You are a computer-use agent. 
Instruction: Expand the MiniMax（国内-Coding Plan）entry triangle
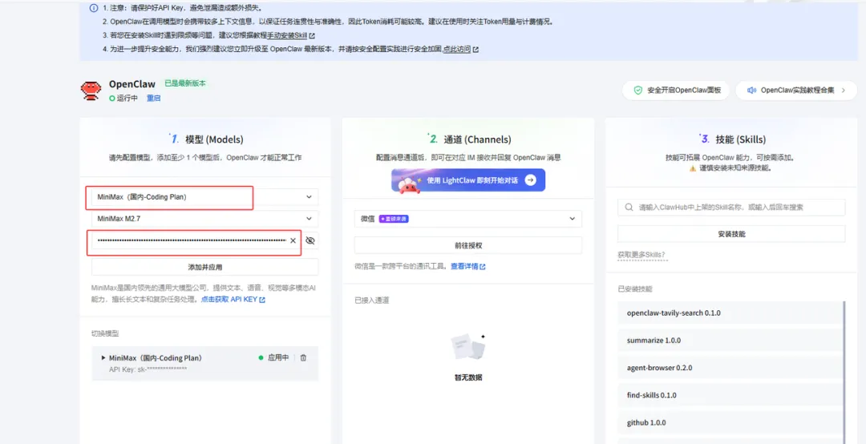click(x=103, y=358)
